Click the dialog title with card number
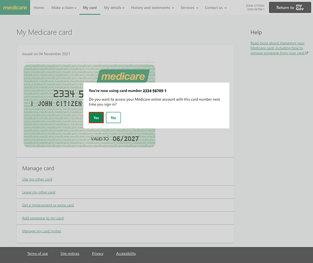 127,91
